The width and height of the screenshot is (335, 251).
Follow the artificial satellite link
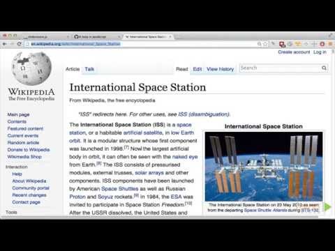[x=143, y=132]
